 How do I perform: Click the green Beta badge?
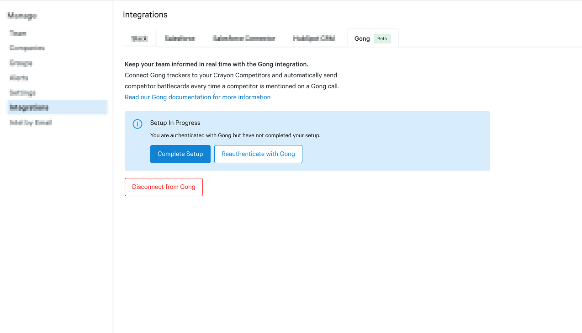tap(382, 38)
